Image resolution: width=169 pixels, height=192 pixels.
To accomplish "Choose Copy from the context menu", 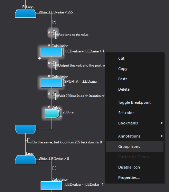I will (135, 69).
